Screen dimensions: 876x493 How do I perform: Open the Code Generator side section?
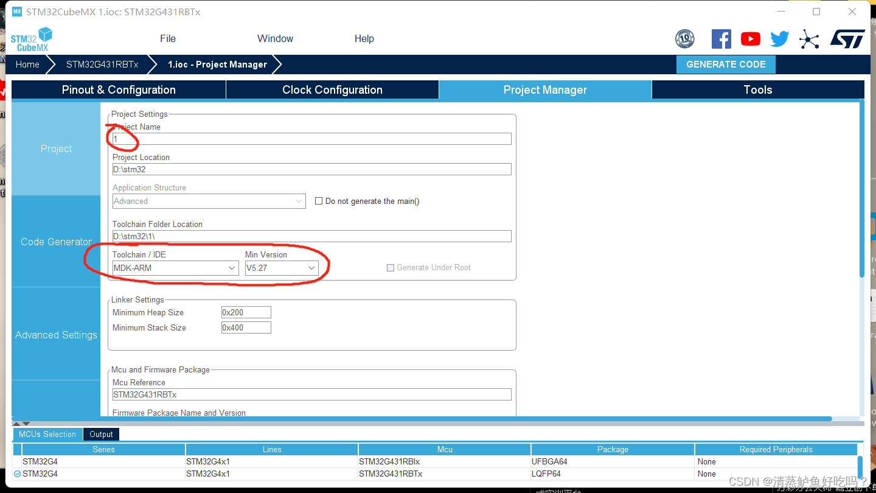tap(56, 242)
